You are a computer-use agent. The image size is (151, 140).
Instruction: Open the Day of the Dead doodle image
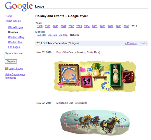click(x=95, y=76)
